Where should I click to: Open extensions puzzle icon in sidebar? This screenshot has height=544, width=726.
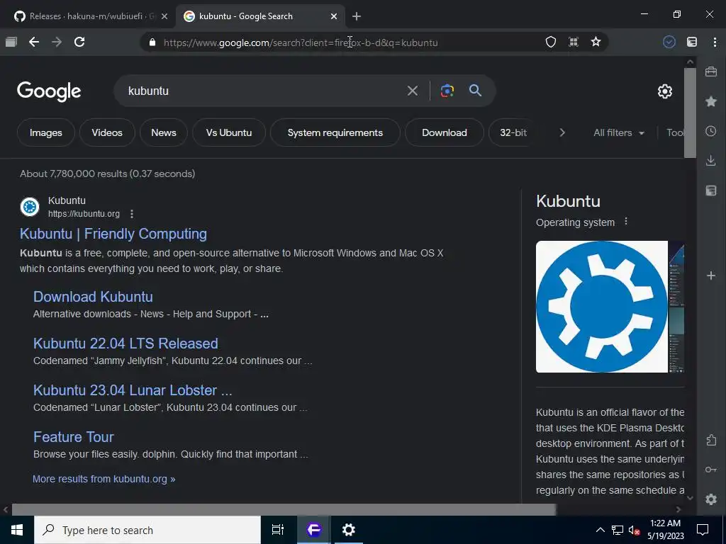[x=711, y=440]
